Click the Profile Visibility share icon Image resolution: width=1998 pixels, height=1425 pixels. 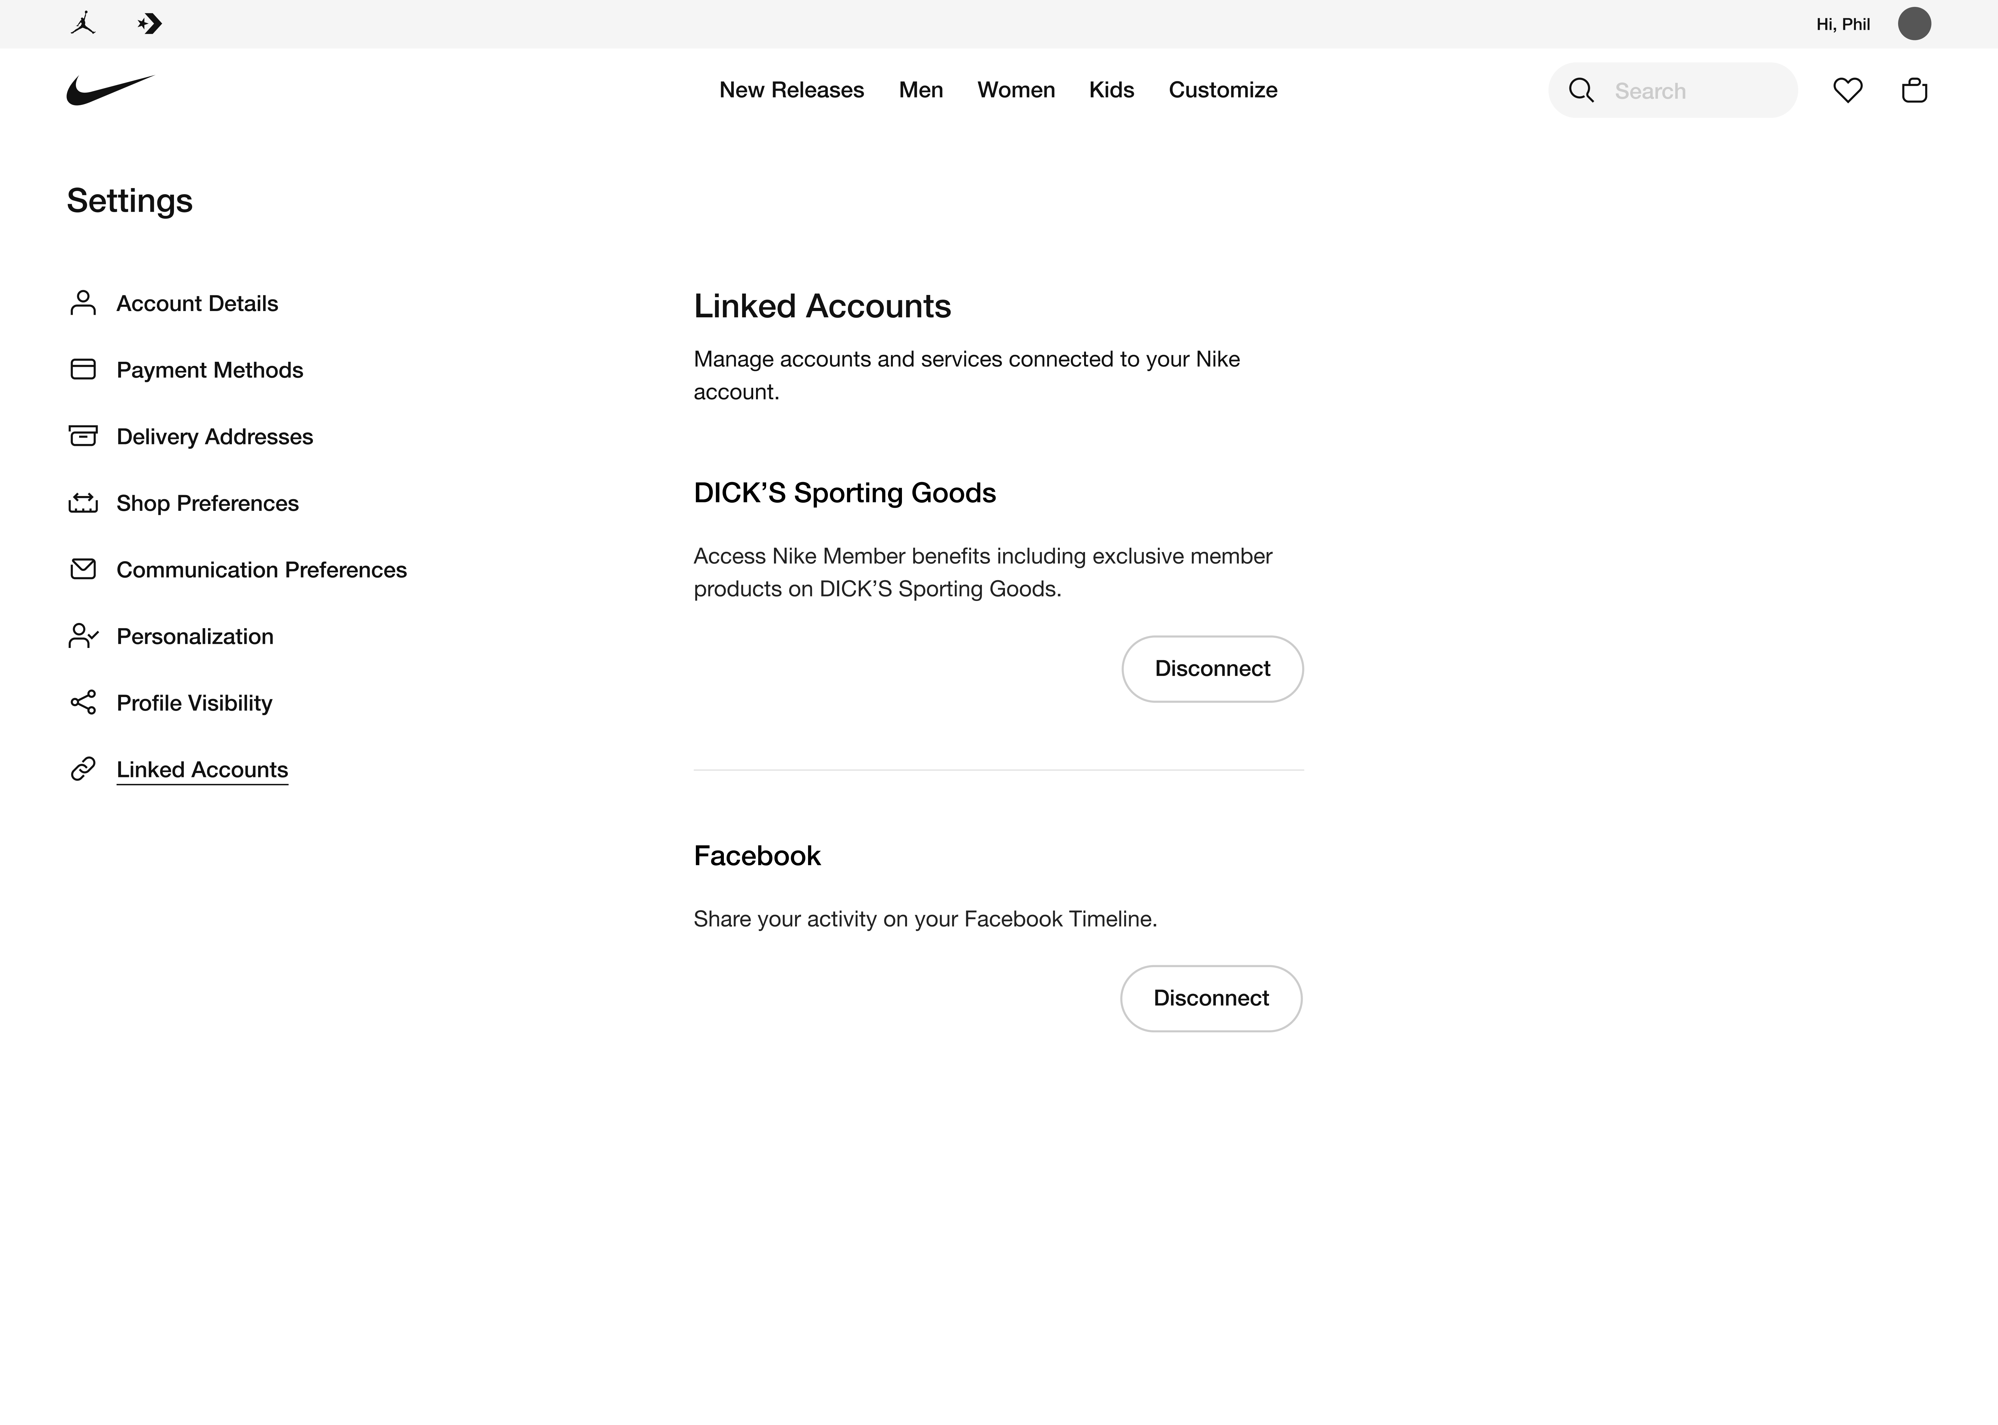click(84, 702)
